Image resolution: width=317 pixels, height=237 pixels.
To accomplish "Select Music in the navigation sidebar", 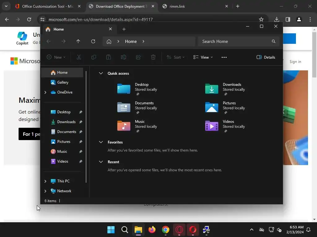I will click(x=62, y=151).
